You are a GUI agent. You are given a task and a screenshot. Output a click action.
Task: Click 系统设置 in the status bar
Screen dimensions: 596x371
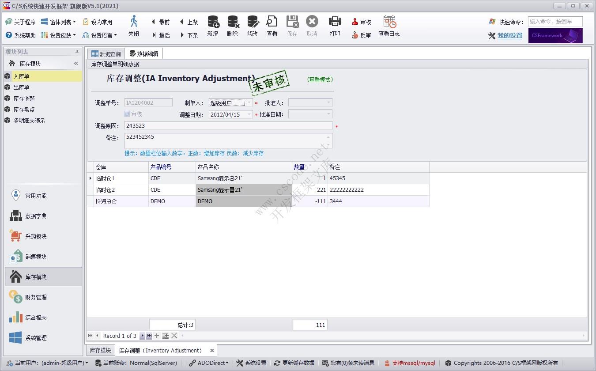252,363
